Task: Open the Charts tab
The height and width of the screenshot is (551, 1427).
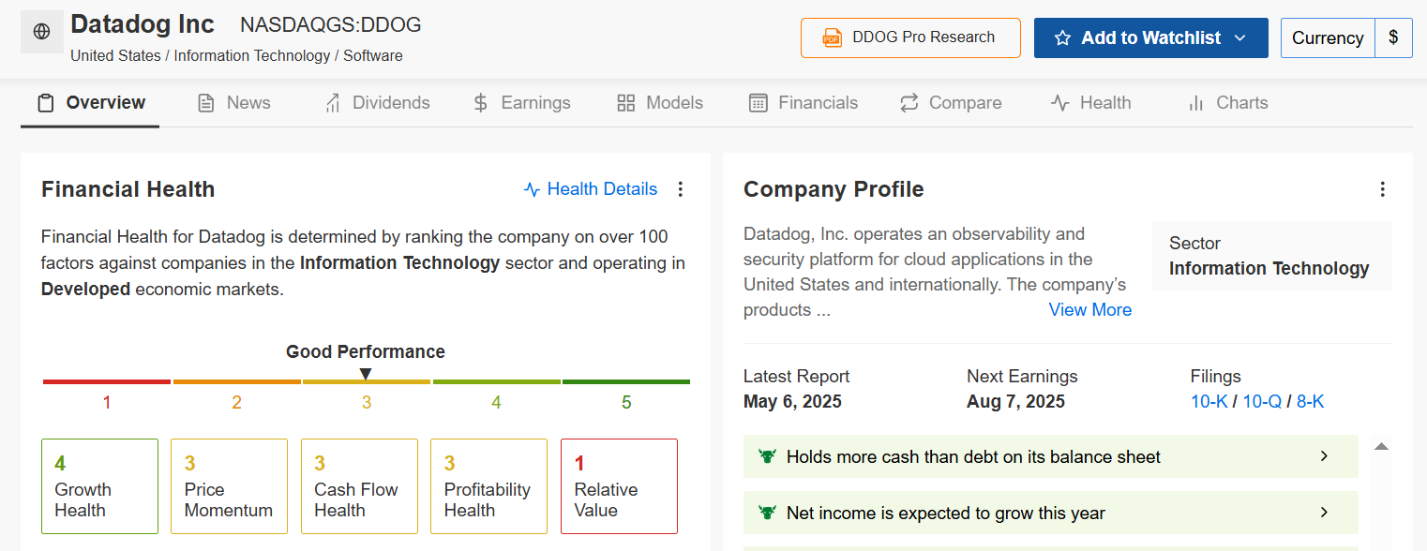Action: coord(1227,103)
